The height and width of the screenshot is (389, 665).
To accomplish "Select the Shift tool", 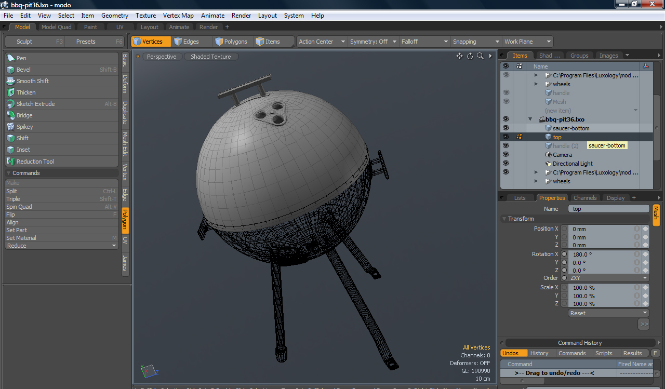I will coord(62,138).
